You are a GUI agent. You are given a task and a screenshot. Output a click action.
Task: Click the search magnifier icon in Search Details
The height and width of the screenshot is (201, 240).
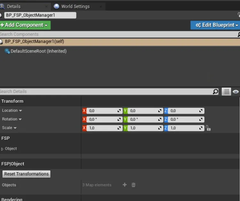[x=216, y=92]
